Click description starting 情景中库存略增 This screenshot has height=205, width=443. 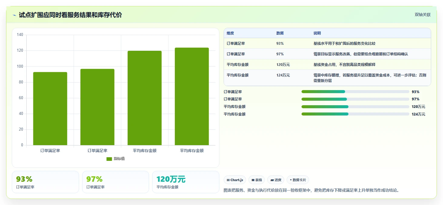[370, 78]
